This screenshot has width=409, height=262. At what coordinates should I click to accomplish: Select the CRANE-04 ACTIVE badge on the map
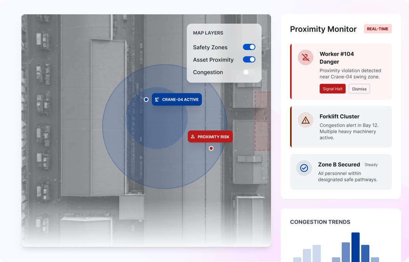177,99
